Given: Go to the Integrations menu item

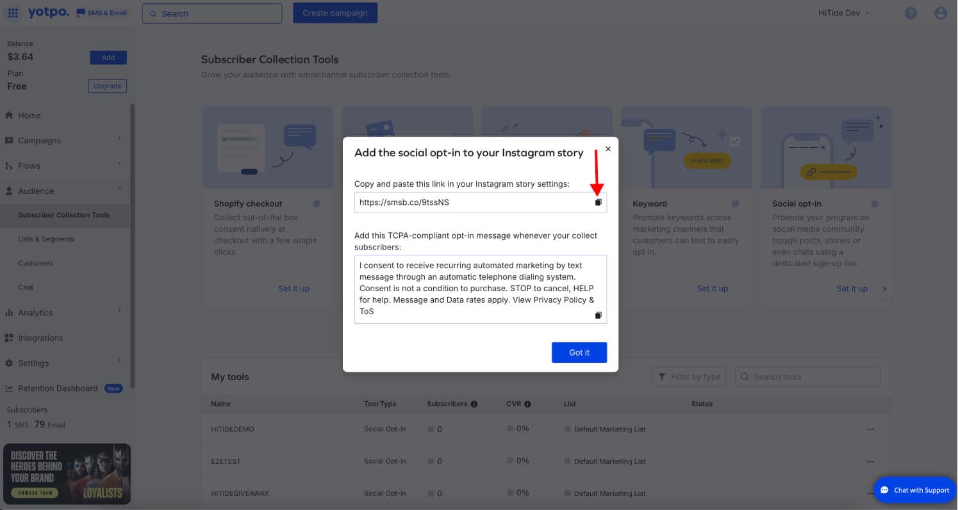Looking at the screenshot, I should 40,338.
